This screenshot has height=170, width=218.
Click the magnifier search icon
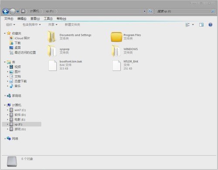pyautogui.click(x=213, y=11)
